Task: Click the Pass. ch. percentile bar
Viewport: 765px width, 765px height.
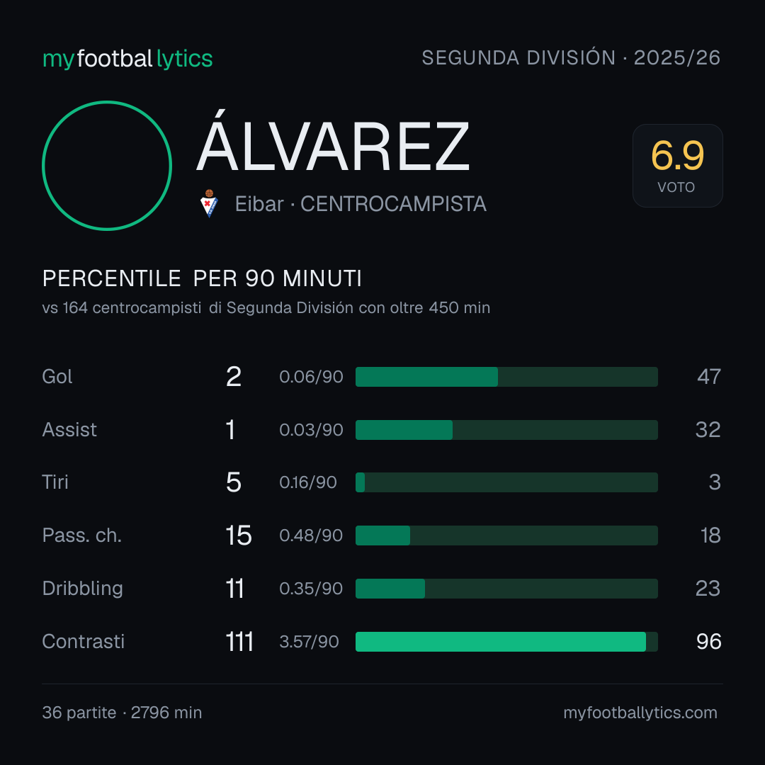Action: (x=506, y=535)
